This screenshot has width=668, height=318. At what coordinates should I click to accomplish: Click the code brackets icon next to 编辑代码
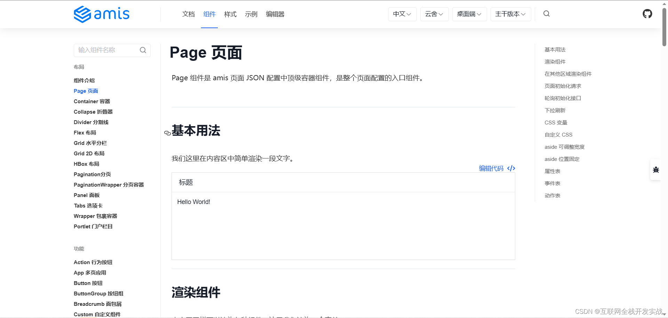pos(511,169)
